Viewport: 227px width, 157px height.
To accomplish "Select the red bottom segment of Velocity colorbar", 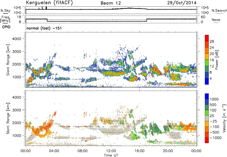I will point(207,140).
